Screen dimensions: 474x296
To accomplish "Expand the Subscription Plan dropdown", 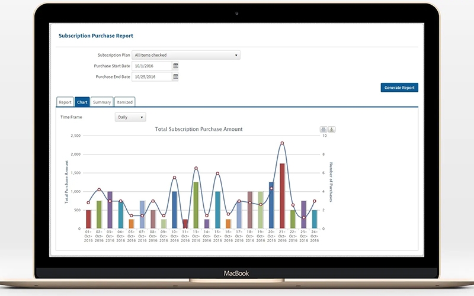I will click(x=186, y=55).
